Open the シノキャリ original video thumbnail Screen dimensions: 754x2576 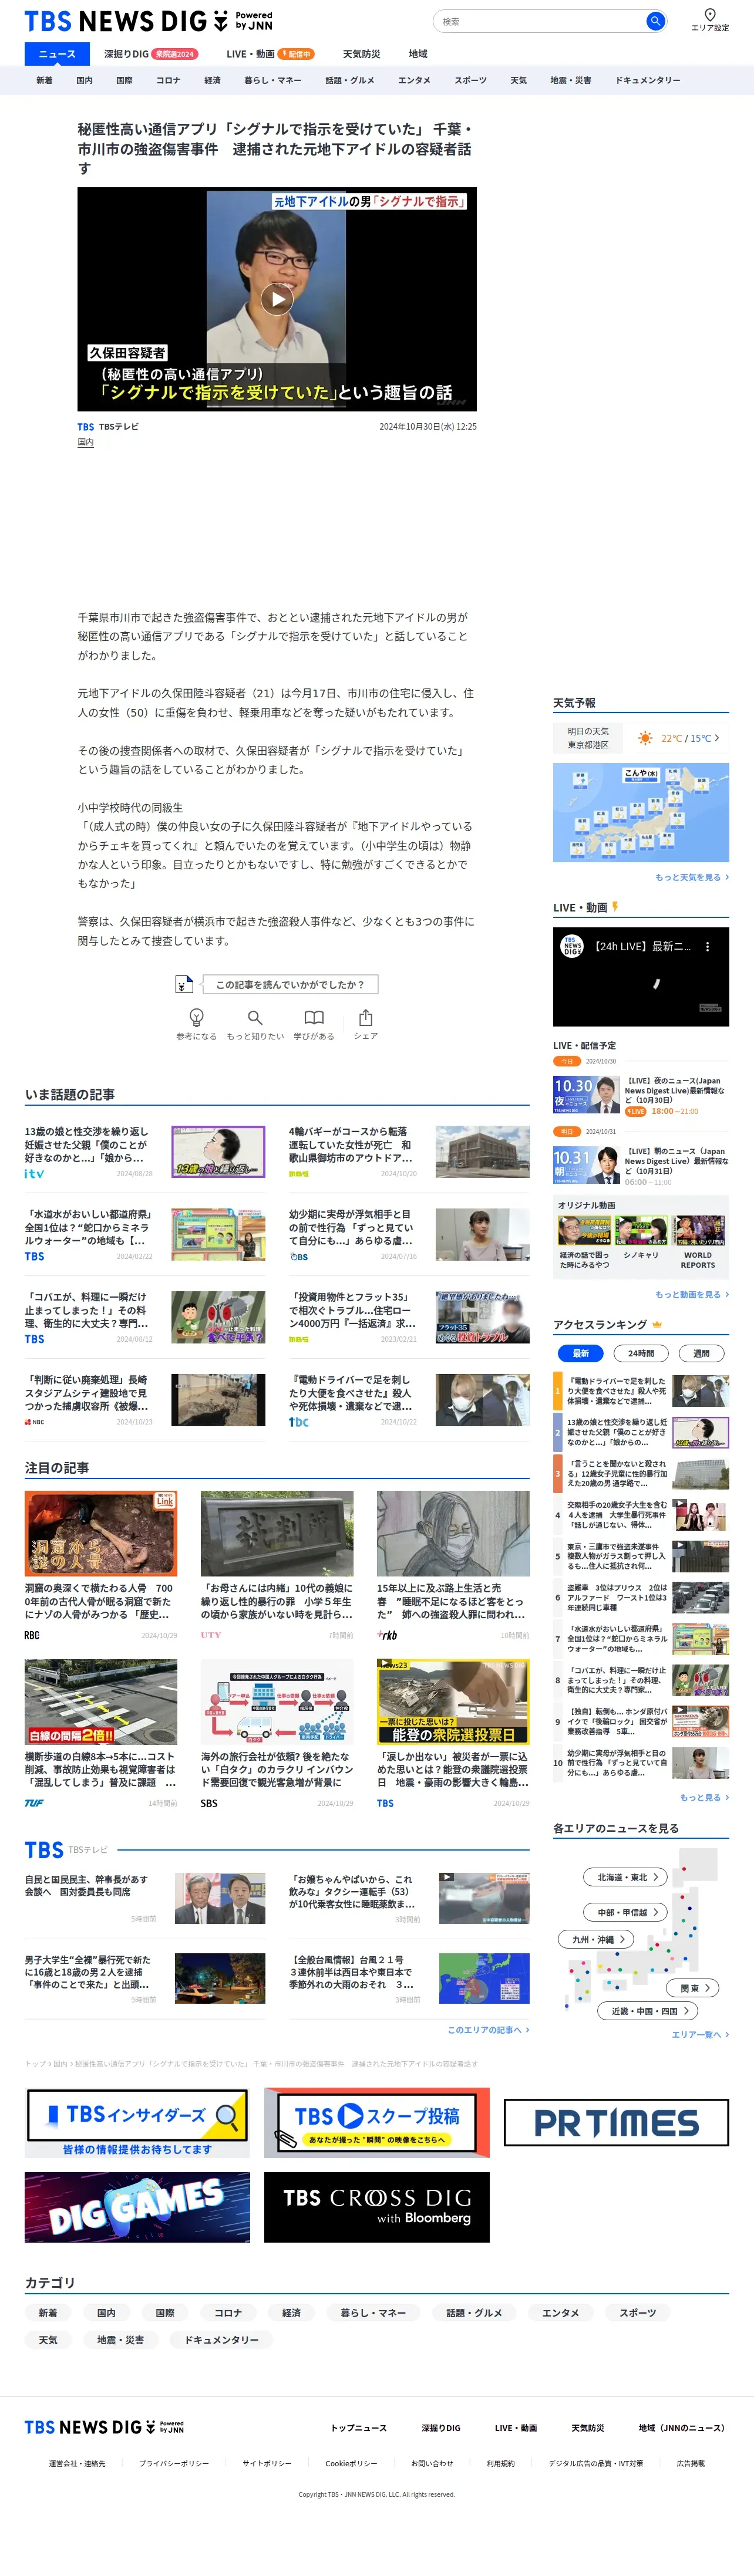pos(641,1230)
